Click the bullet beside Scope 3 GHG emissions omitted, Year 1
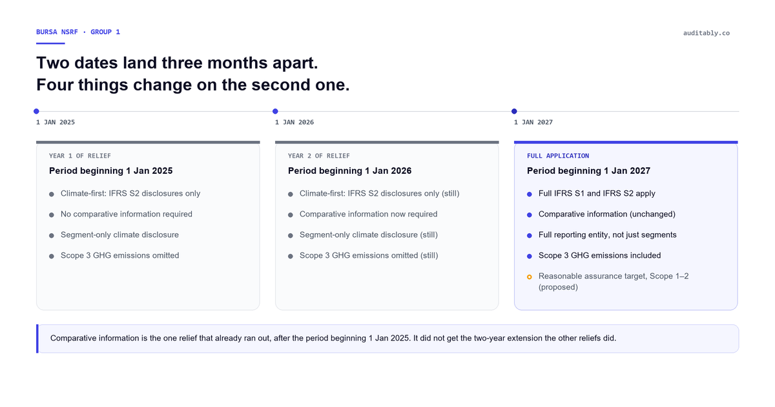Screen dimensions: 775x407 [52, 256]
